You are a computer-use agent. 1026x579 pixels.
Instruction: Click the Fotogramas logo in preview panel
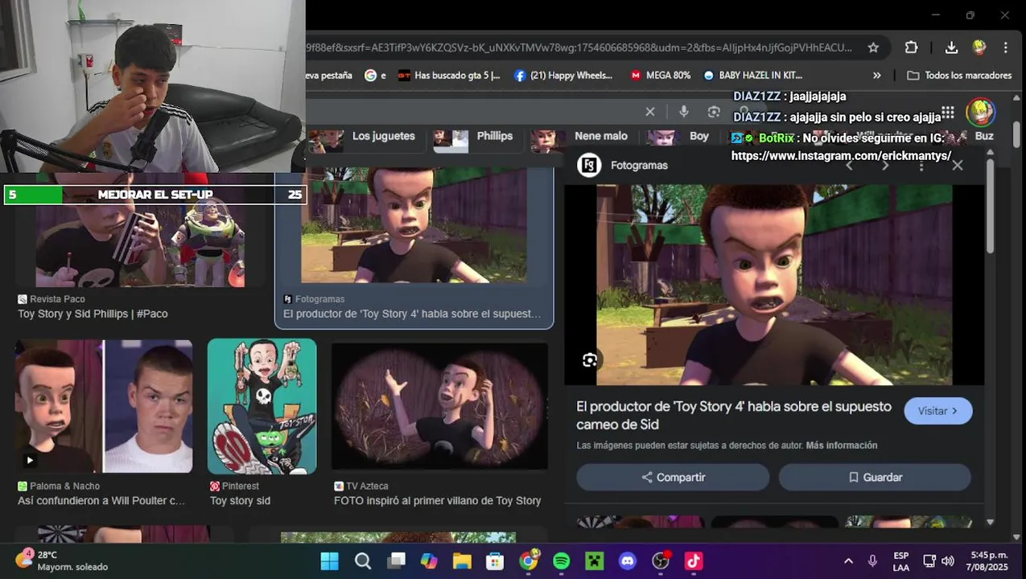pos(589,166)
